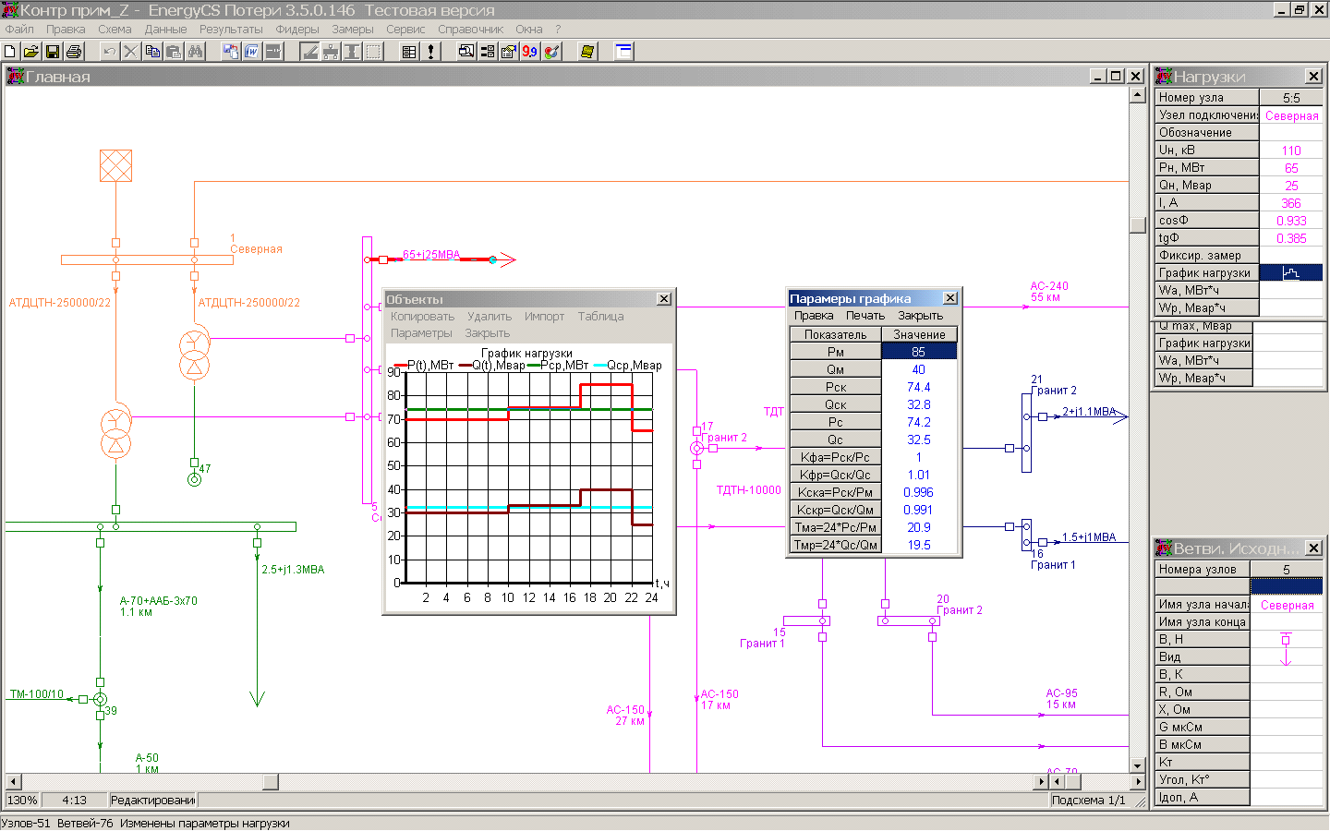Viewport: 1330px width, 831px height.
Task: Click the open folder toolbar icon
Action: point(31,52)
